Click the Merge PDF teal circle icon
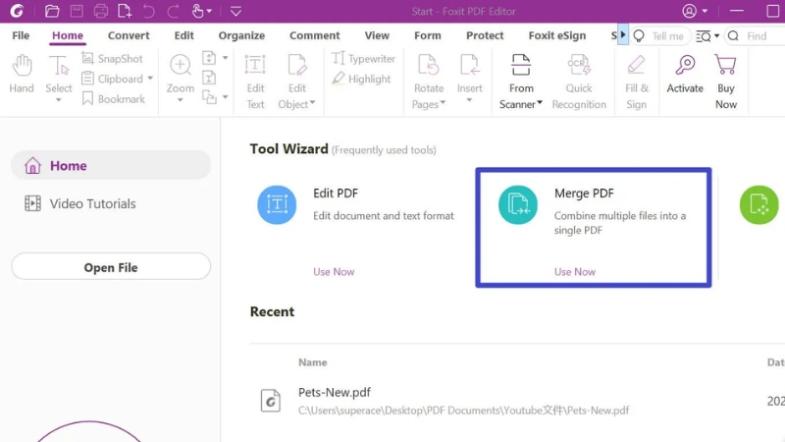 (518, 204)
